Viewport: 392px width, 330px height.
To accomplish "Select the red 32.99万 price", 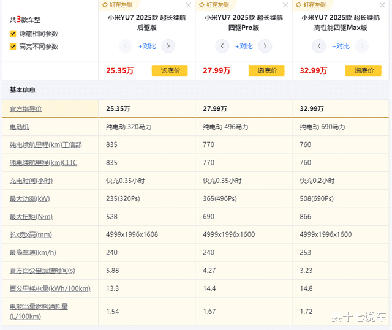I will click(314, 70).
